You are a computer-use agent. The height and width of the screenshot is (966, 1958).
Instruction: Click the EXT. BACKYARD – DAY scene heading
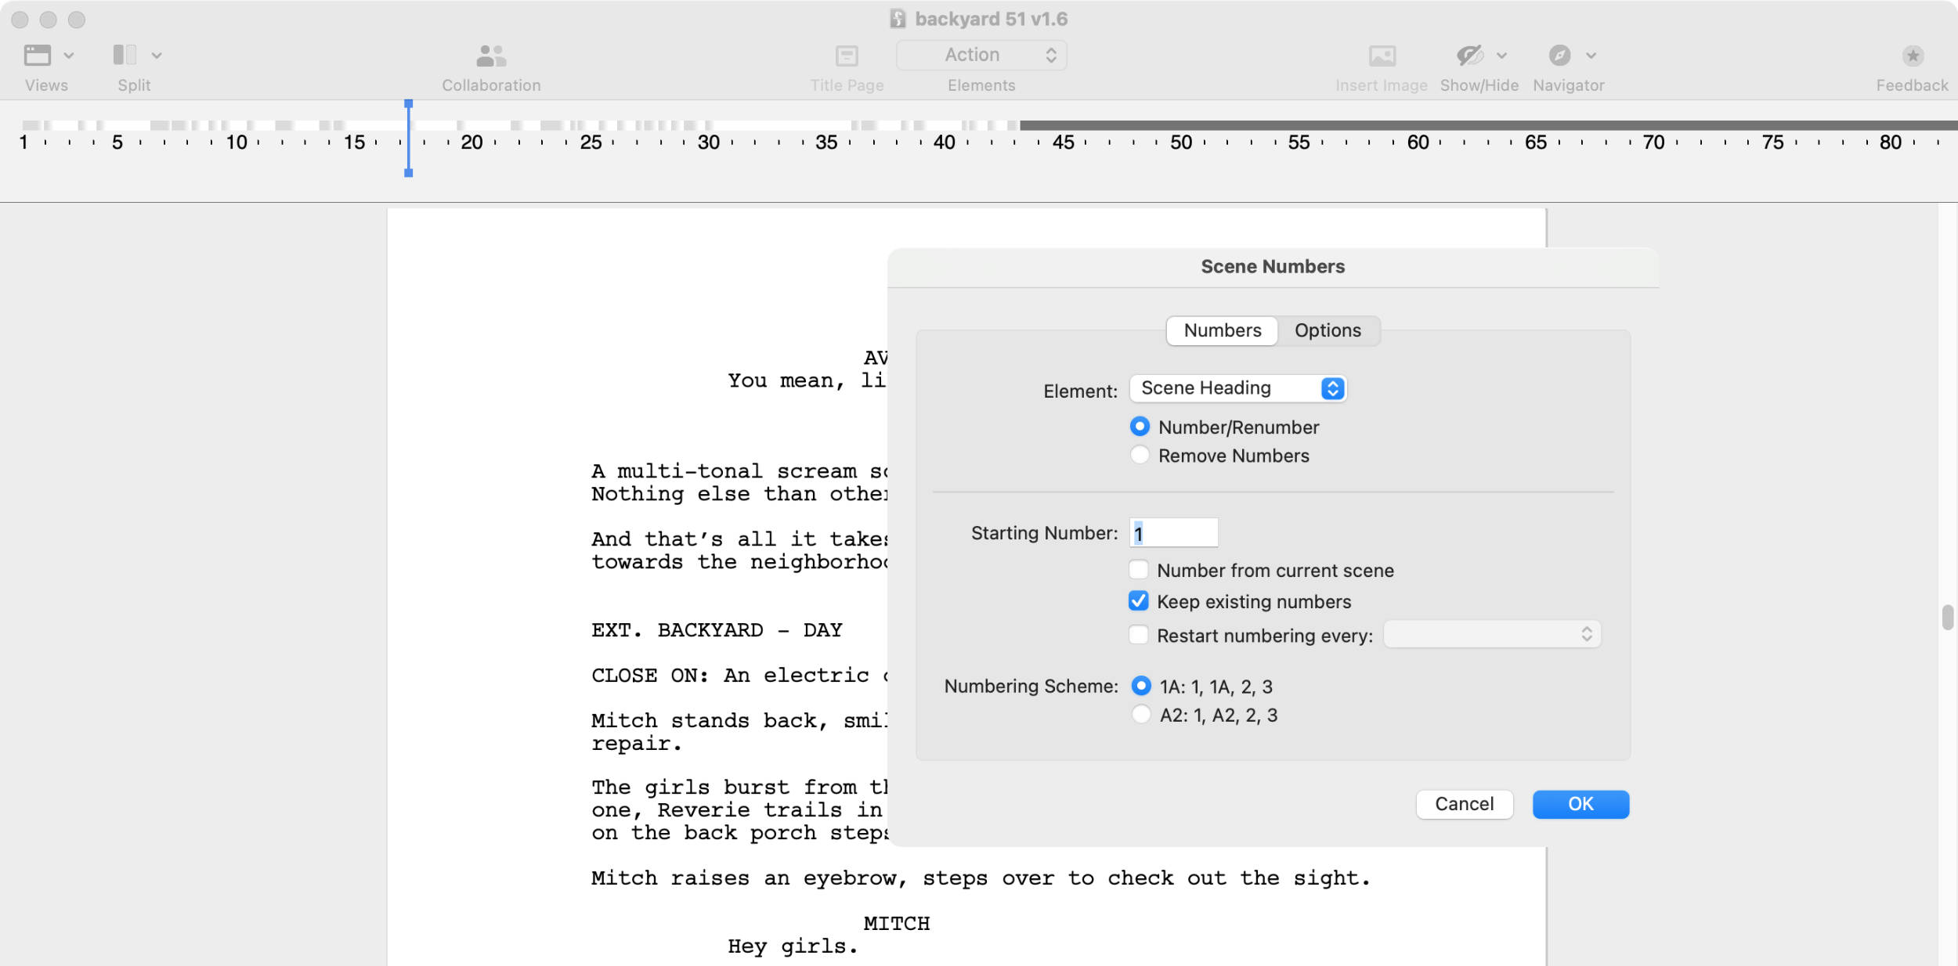pos(717,630)
